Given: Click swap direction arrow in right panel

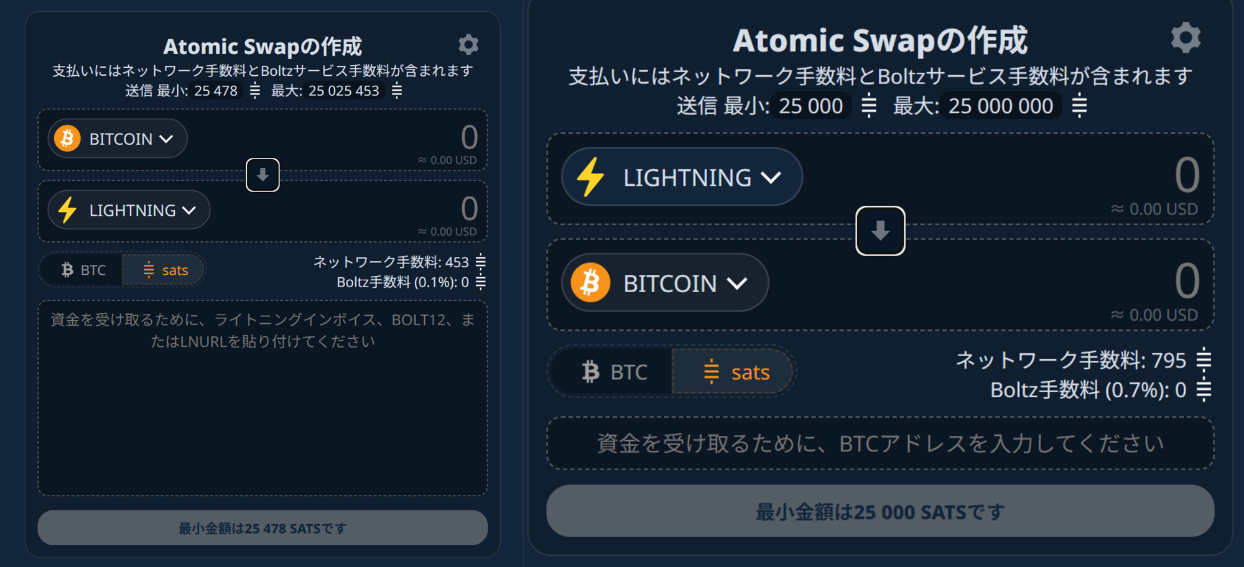Looking at the screenshot, I should click(880, 231).
